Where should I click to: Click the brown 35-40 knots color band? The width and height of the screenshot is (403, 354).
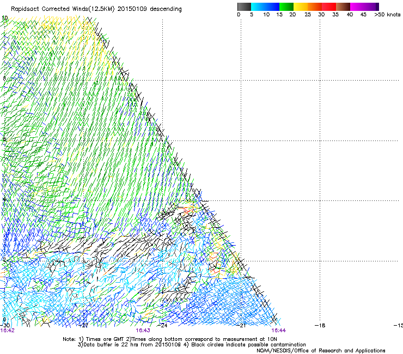(x=343, y=7)
